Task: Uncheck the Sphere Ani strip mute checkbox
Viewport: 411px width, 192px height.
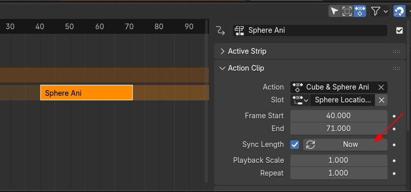Action: click(x=399, y=31)
